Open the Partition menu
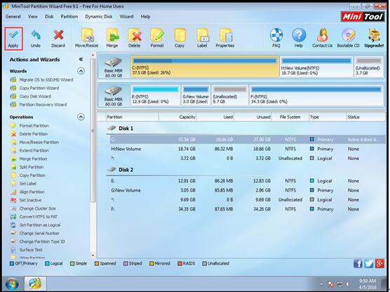Viewport: 390px width, 292px height. point(69,17)
